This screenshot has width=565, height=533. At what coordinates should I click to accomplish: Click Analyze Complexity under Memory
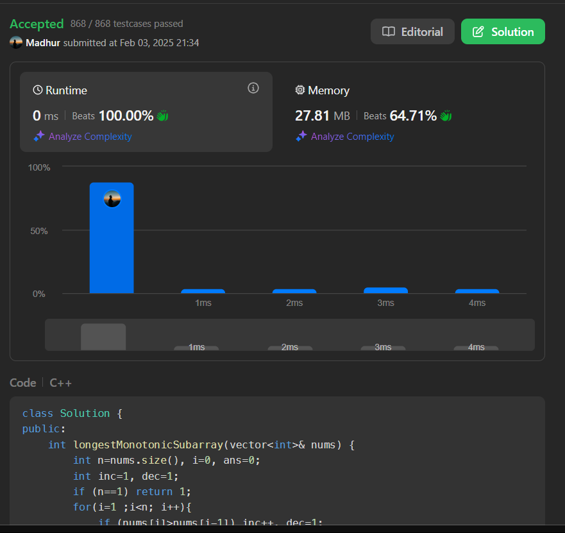coord(353,137)
